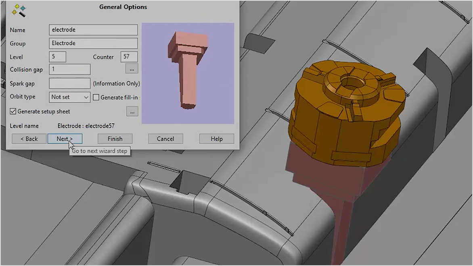Viewport: 473px width, 266px height.
Task: Click the Finish button
Action: tap(115, 139)
